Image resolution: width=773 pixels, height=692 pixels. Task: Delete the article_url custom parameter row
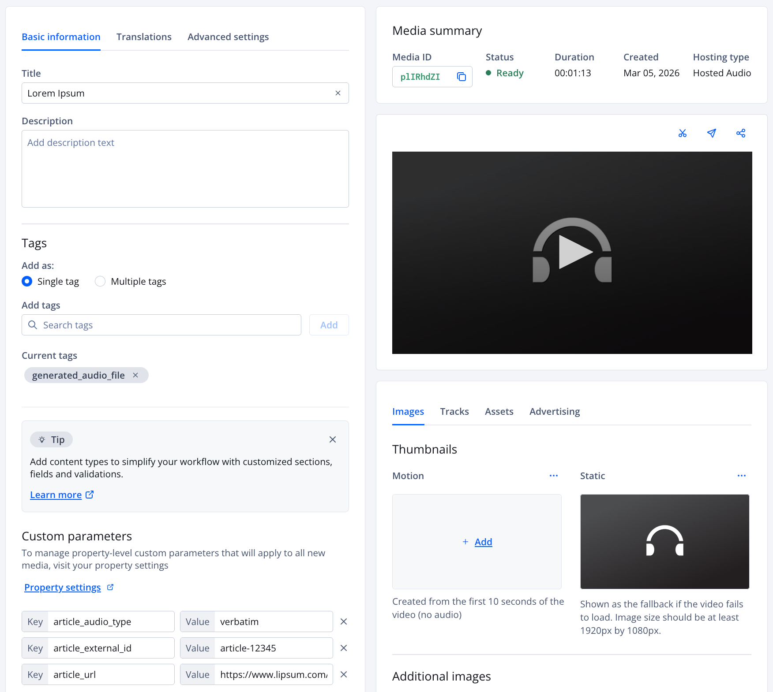point(343,674)
